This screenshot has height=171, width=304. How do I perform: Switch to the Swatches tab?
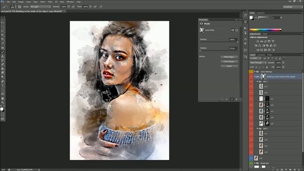[x=260, y=13]
